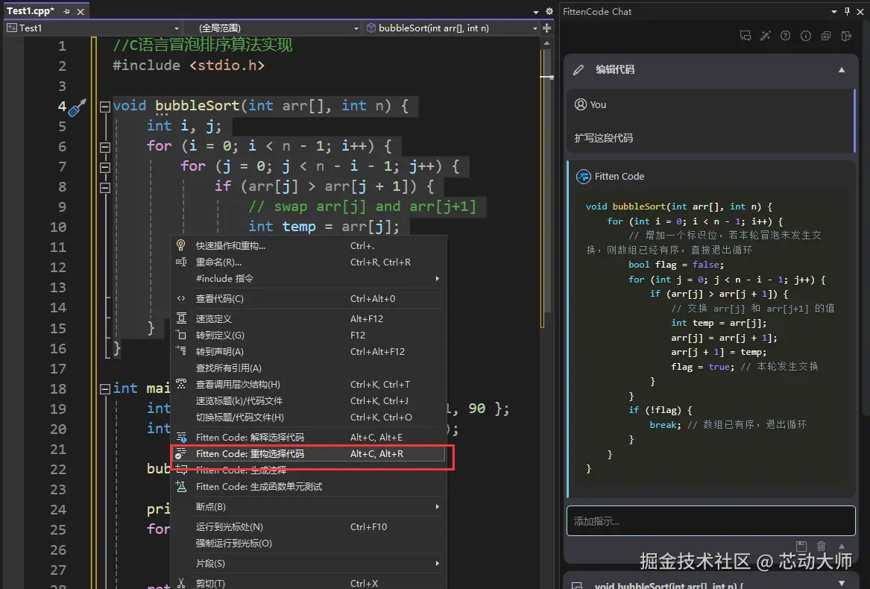Select 快速操作和重构 menu entry

(x=309, y=245)
